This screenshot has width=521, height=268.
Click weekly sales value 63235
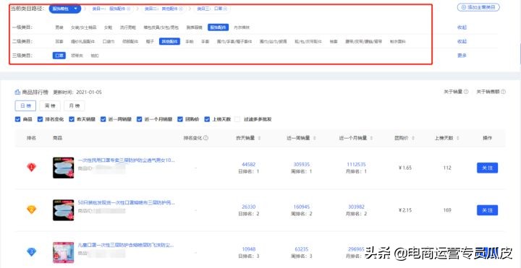point(301,249)
